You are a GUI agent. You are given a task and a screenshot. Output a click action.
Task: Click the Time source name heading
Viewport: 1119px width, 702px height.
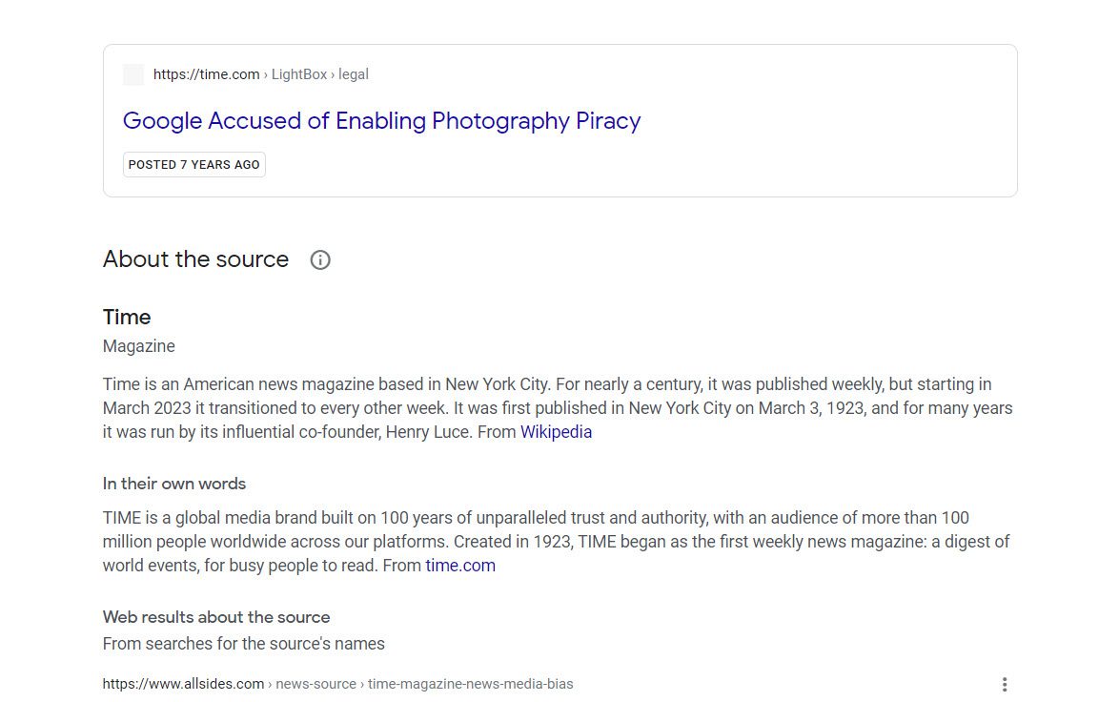click(x=127, y=318)
